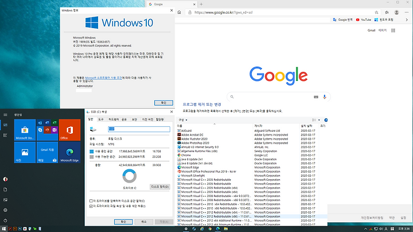Switch to the Hardware tab in SSD properties
Viewport: 413px width, 232px height.
(x=114, y=119)
